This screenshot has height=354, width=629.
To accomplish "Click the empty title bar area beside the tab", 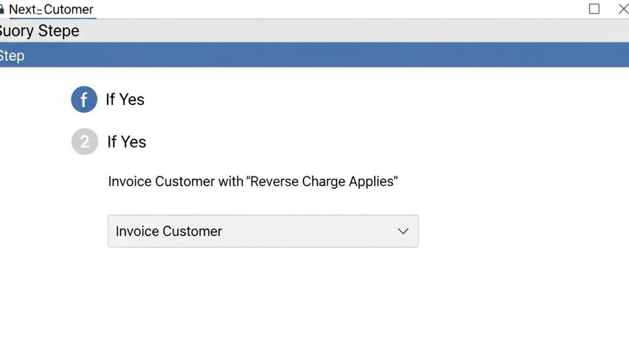I will pos(338,9).
